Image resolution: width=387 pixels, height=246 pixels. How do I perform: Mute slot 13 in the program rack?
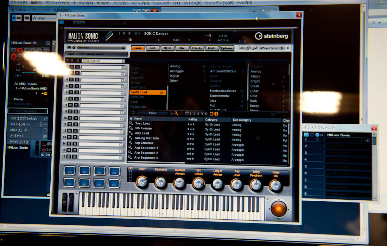pyautogui.click(x=70, y=137)
